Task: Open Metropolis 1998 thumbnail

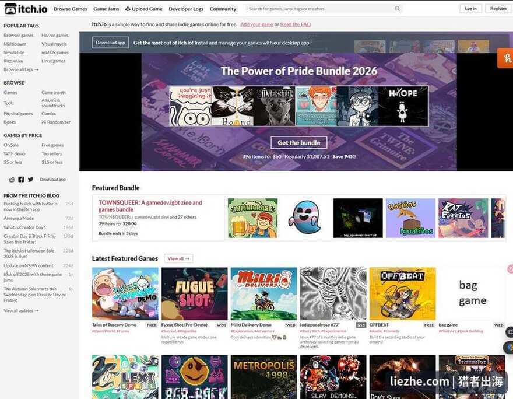Action: (263, 377)
